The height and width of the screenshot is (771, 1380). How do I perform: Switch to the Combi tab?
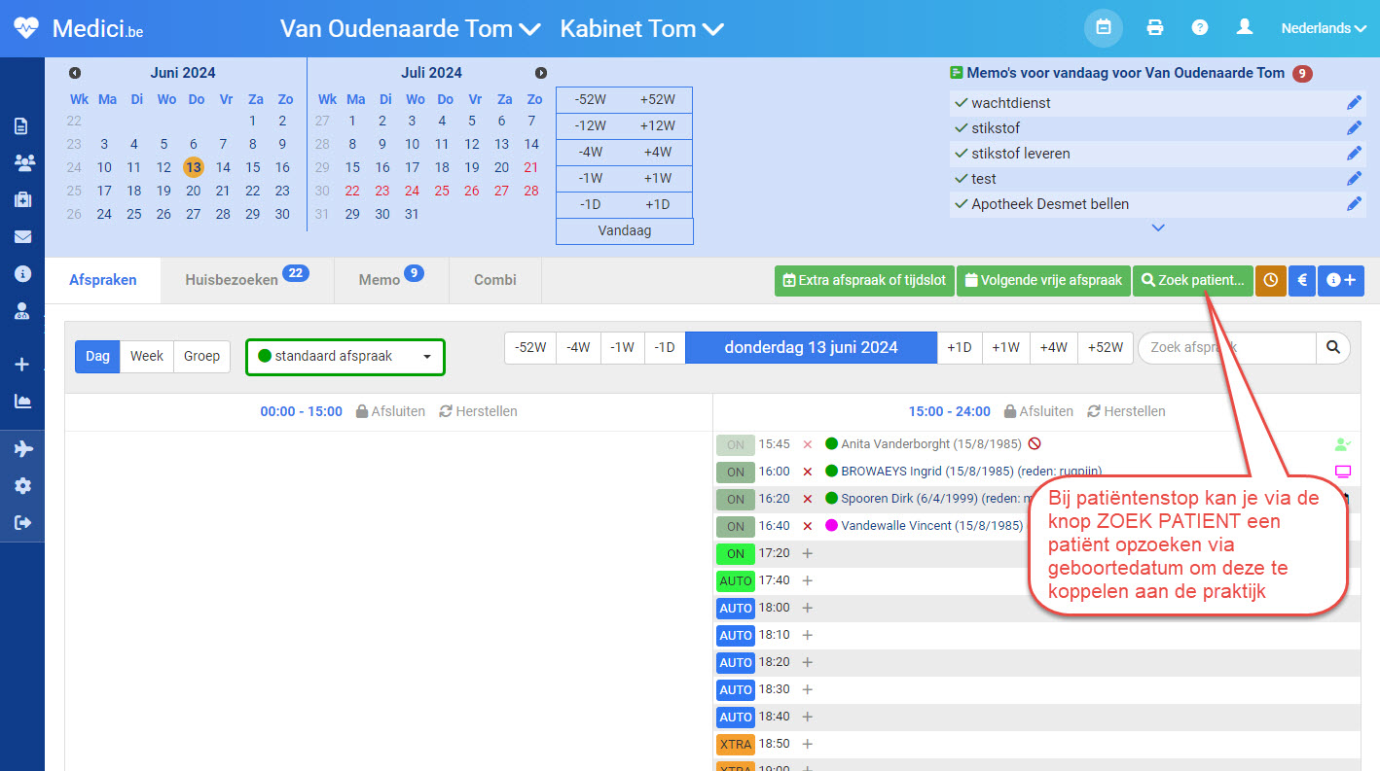pyautogui.click(x=495, y=280)
